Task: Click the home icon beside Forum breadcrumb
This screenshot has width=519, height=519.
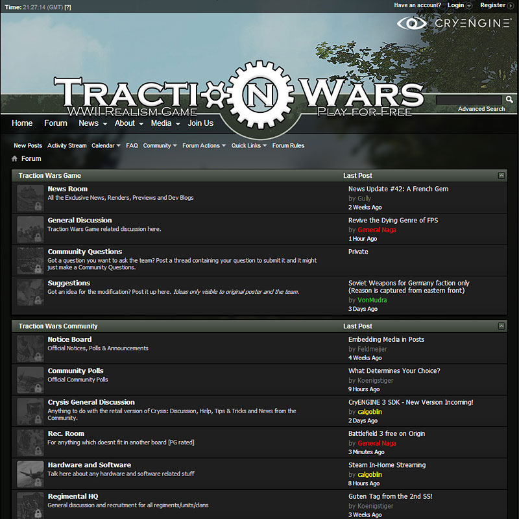Action: click(14, 158)
